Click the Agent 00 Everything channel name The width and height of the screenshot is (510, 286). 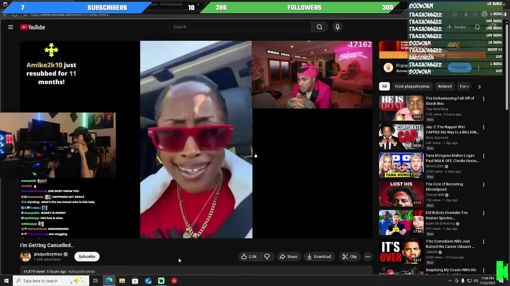pos(440,224)
